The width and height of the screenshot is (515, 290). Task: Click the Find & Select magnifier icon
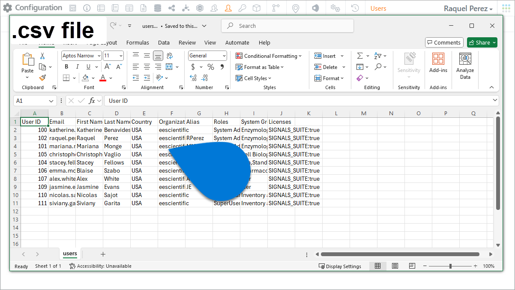click(378, 67)
